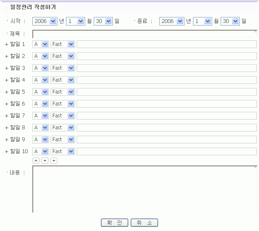
Task: Open Fast speed dropdown for 할일 3
Action: point(63,68)
